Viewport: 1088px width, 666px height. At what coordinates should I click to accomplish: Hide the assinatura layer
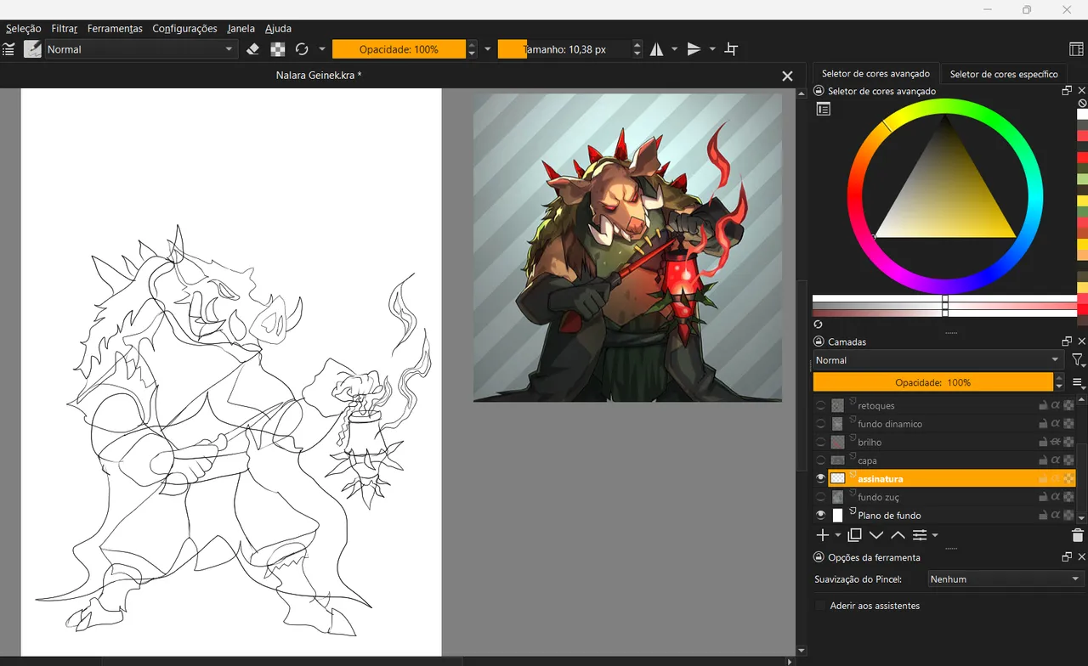click(820, 478)
